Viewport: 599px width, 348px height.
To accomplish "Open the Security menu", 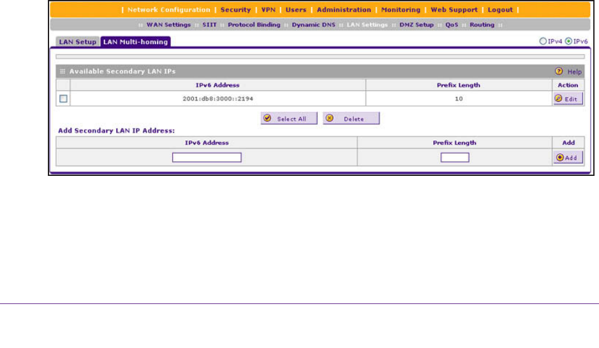I will pos(235,10).
